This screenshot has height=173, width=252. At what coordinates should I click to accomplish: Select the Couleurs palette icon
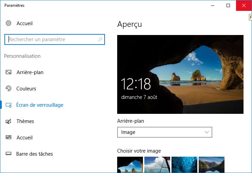point(8,89)
